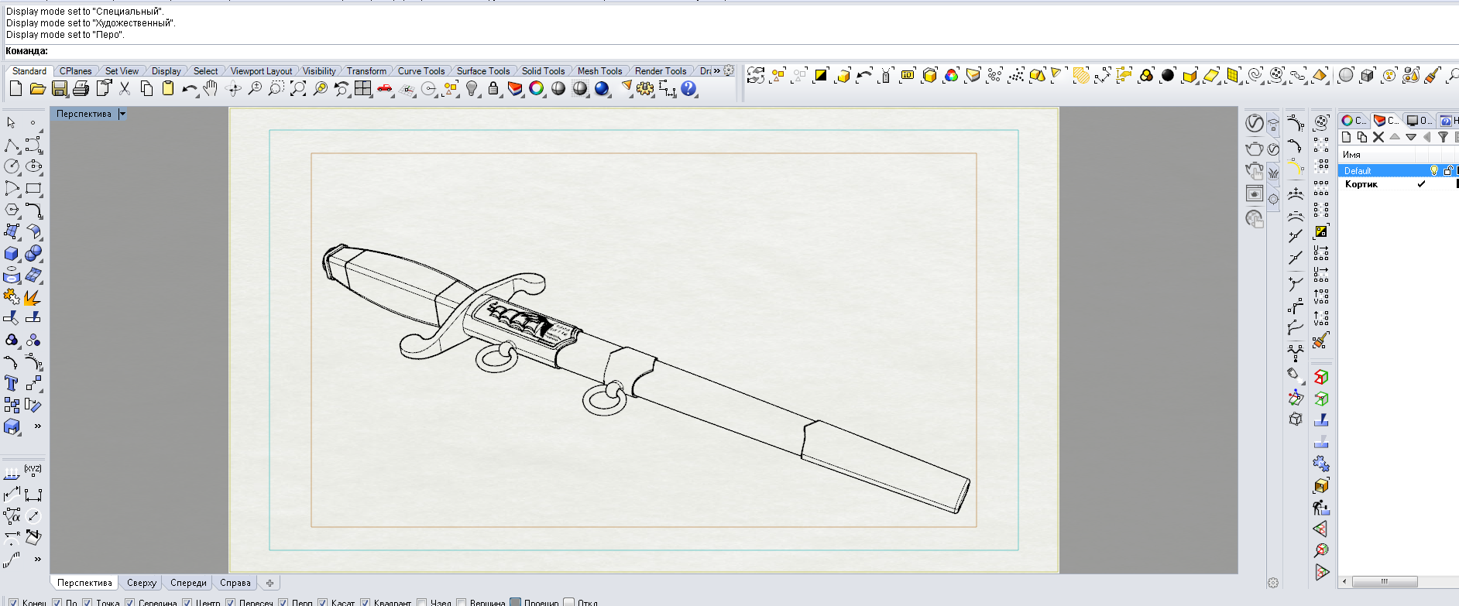This screenshot has height=606, width=1459.
Task: Lock objects with the padlock icon
Action: coord(493,89)
